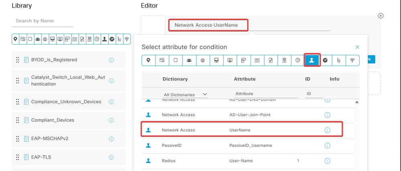
Task: Select Compliant_Devices library condition
Action: point(69,120)
